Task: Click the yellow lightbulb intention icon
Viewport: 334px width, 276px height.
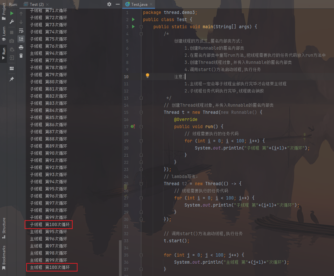Action: [148, 76]
